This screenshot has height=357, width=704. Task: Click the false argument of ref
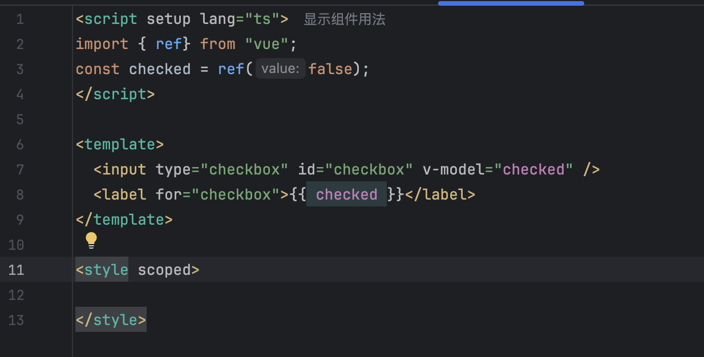(x=330, y=69)
